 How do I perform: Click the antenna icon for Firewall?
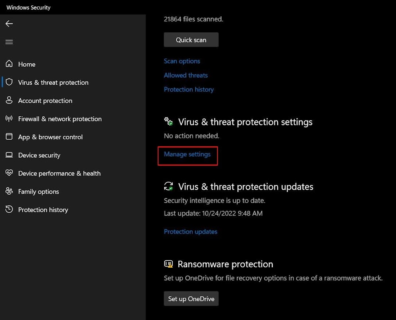point(9,119)
